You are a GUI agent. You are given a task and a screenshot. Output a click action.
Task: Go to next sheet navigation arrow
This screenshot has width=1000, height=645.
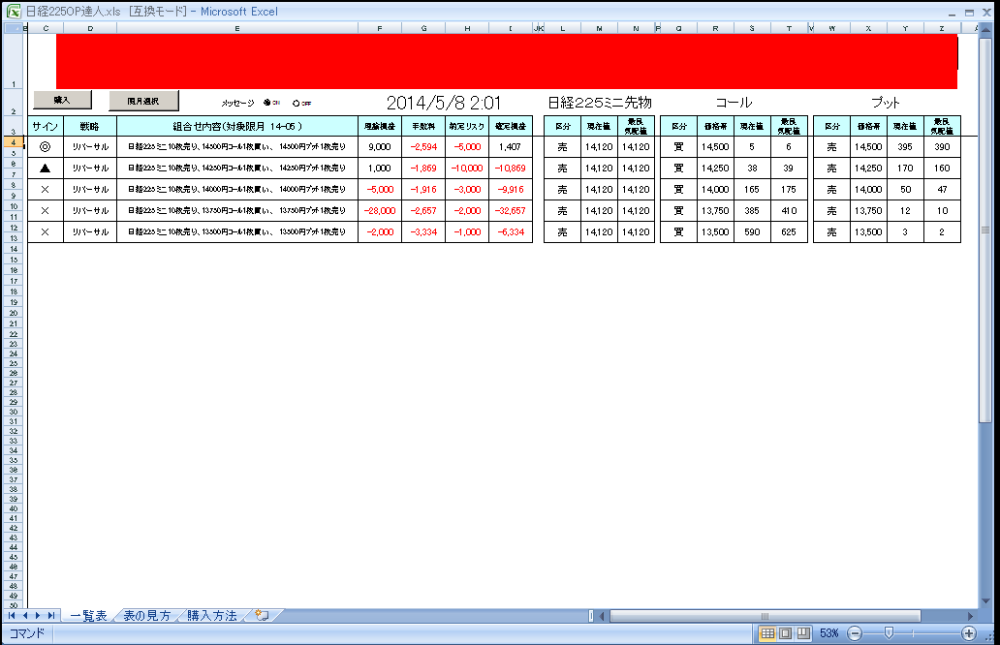click(38, 616)
